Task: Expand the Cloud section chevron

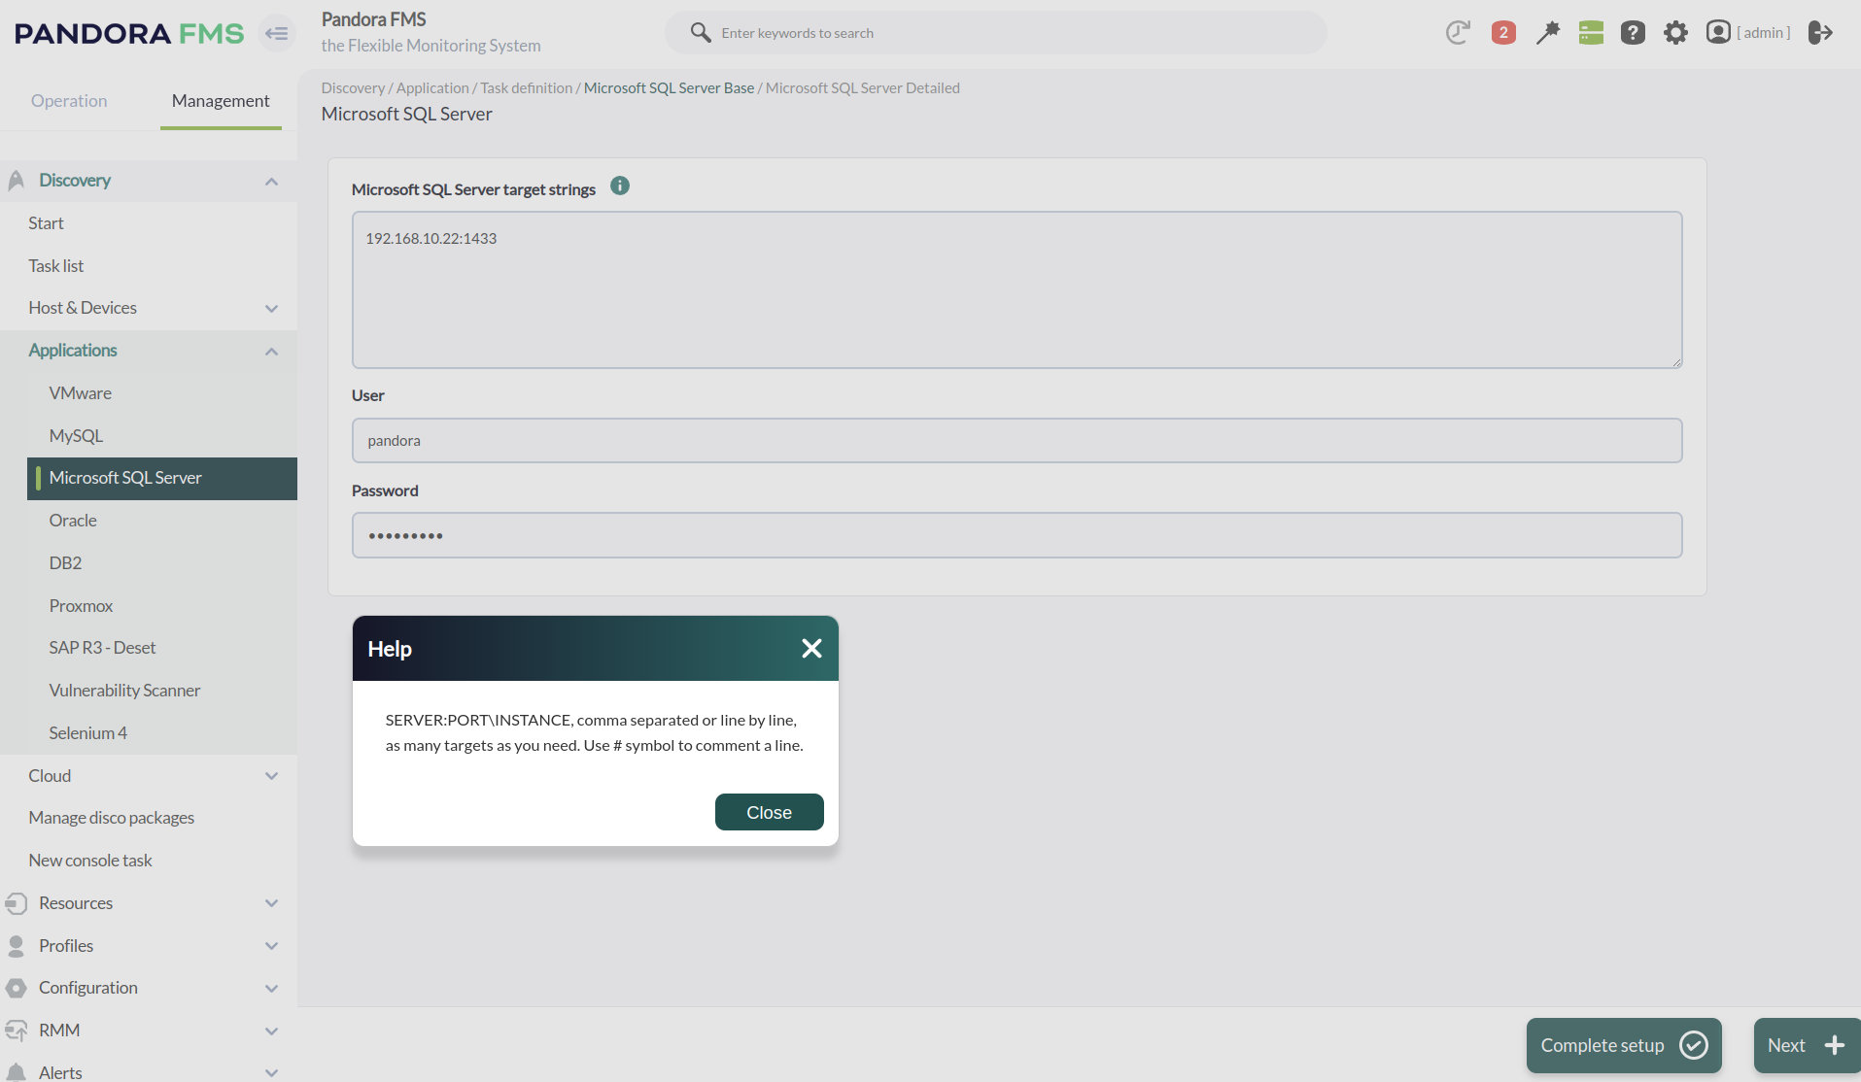Action: coord(271,776)
